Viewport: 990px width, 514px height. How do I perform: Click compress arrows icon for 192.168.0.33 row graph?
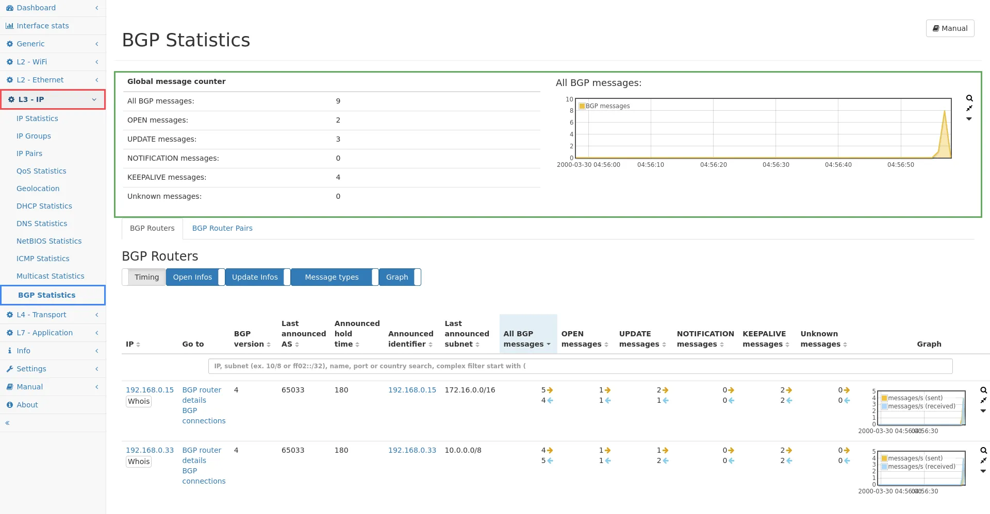(x=983, y=461)
